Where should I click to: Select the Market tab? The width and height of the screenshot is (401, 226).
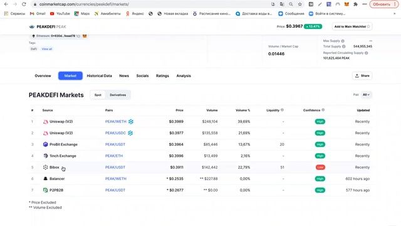coord(70,76)
